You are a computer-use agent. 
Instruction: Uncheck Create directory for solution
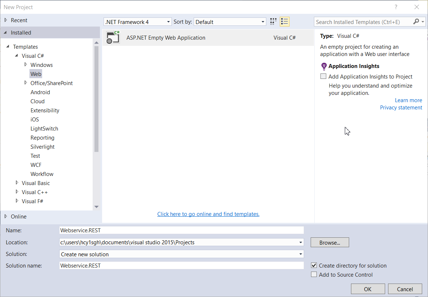(x=314, y=265)
